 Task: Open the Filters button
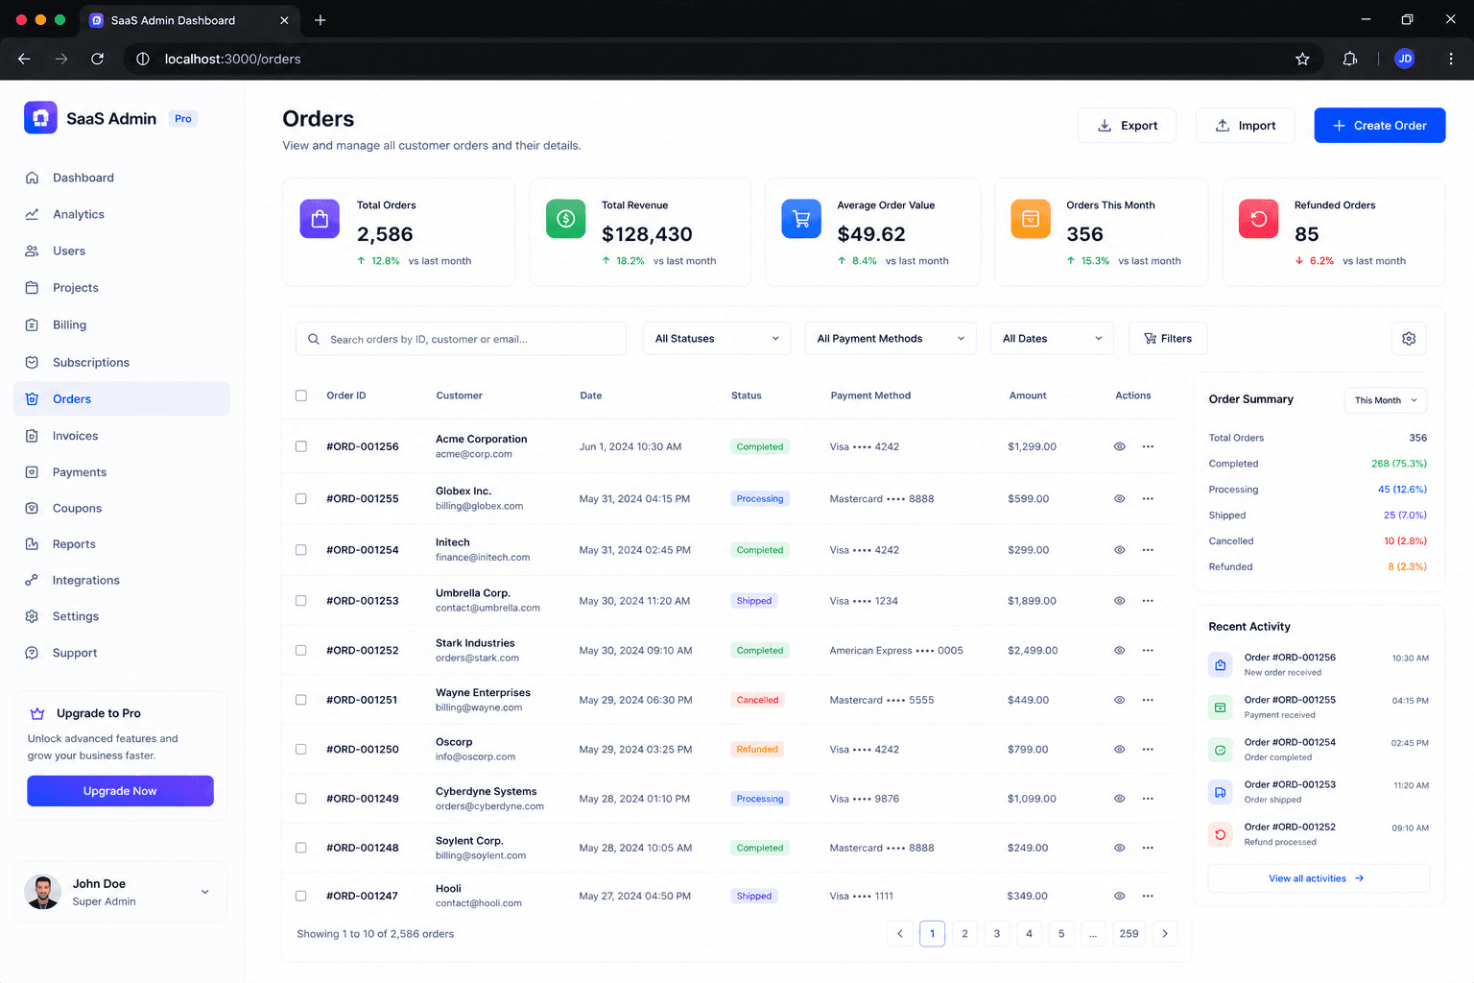pos(1168,339)
